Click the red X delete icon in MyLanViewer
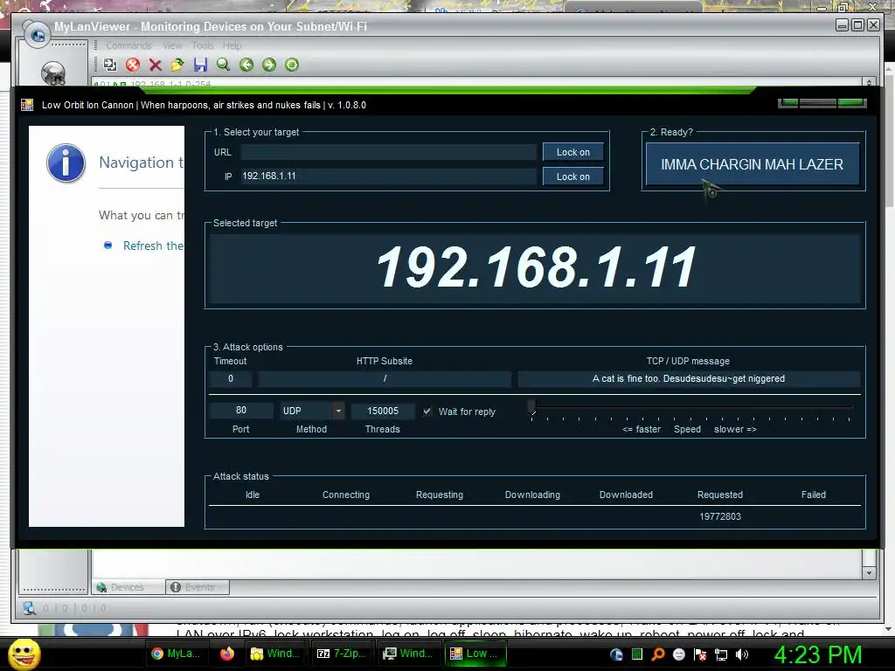This screenshot has height=671, width=895. pyautogui.click(x=156, y=65)
